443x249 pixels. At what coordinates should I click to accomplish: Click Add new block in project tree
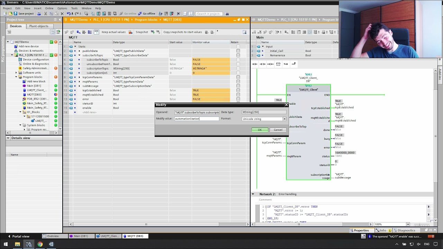pyautogui.click(x=36, y=82)
